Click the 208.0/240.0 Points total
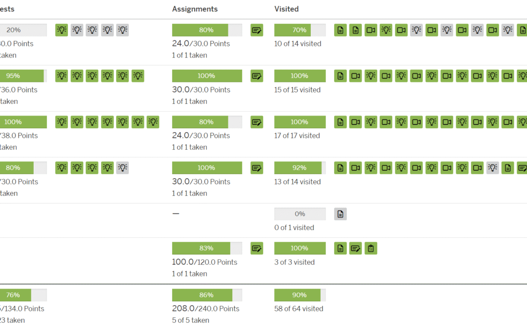Viewport: 527px width, 329px height. tap(205, 309)
